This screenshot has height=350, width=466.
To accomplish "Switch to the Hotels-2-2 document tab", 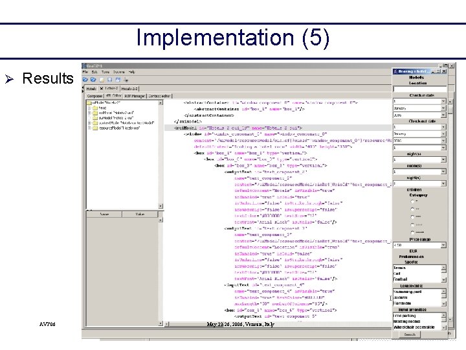I will tap(129, 89).
